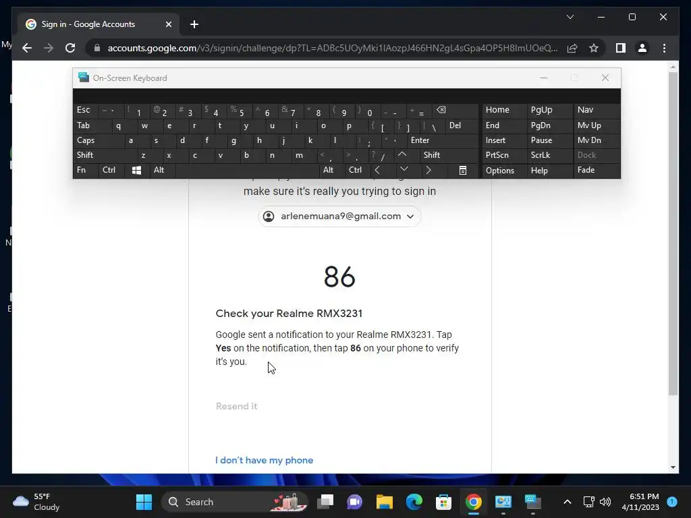691x518 pixels.
Task: Toggle the left Shift key
Action: (105, 155)
